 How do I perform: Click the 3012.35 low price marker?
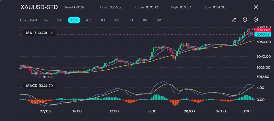click(48, 77)
